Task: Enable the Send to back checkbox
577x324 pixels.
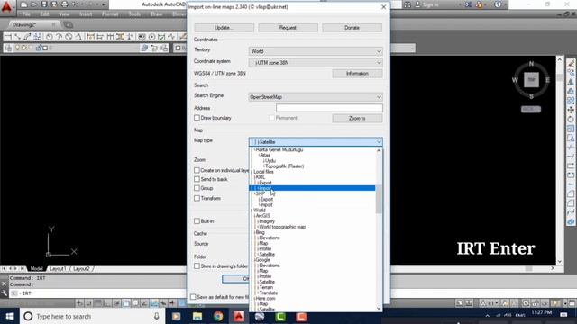Action: point(197,179)
